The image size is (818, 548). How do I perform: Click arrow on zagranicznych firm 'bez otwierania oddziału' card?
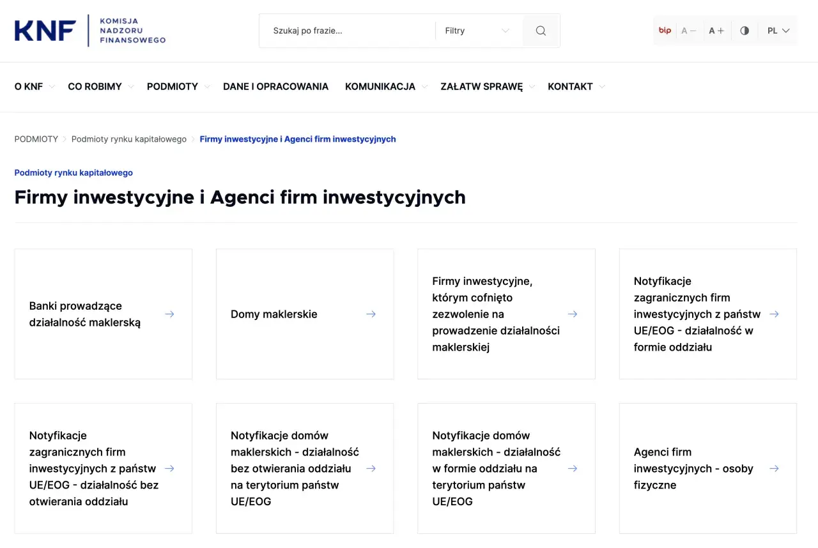click(169, 469)
